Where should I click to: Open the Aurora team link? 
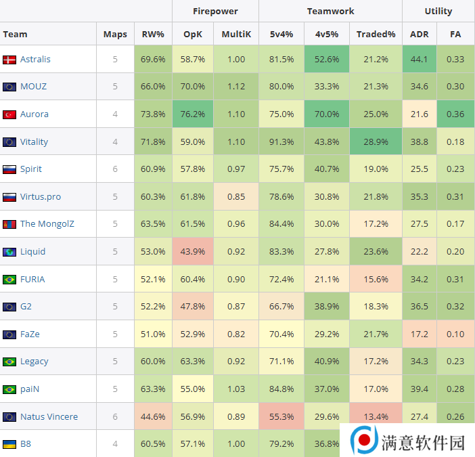coord(35,114)
